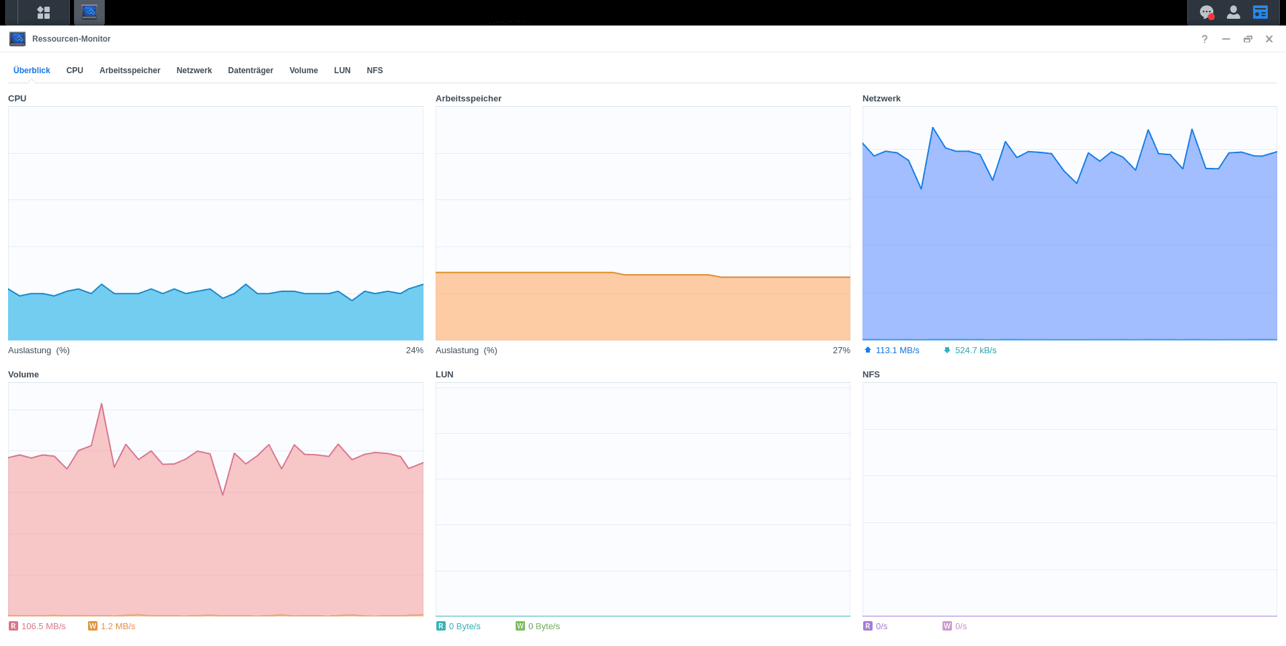
Task: Click the LUN write W badge
Action: (x=520, y=626)
